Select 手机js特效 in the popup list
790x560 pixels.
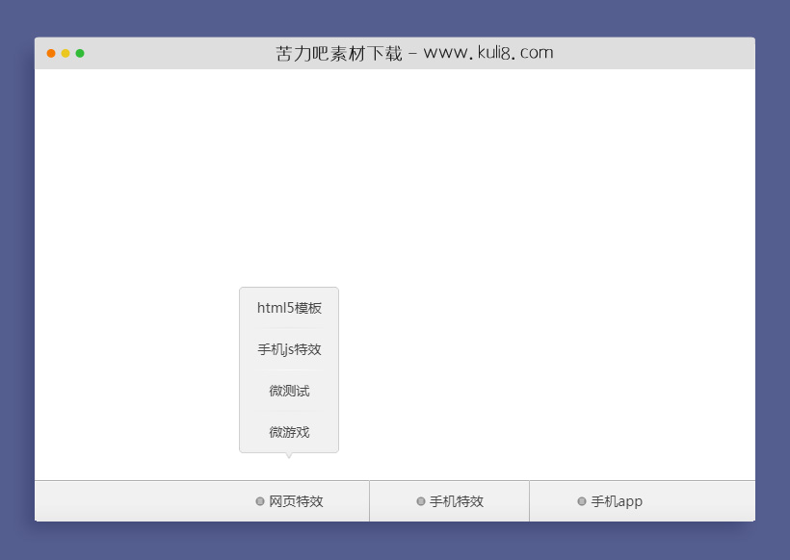(x=288, y=349)
